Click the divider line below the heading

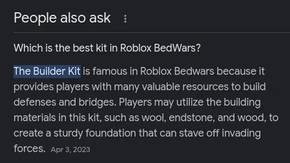tap(152, 33)
